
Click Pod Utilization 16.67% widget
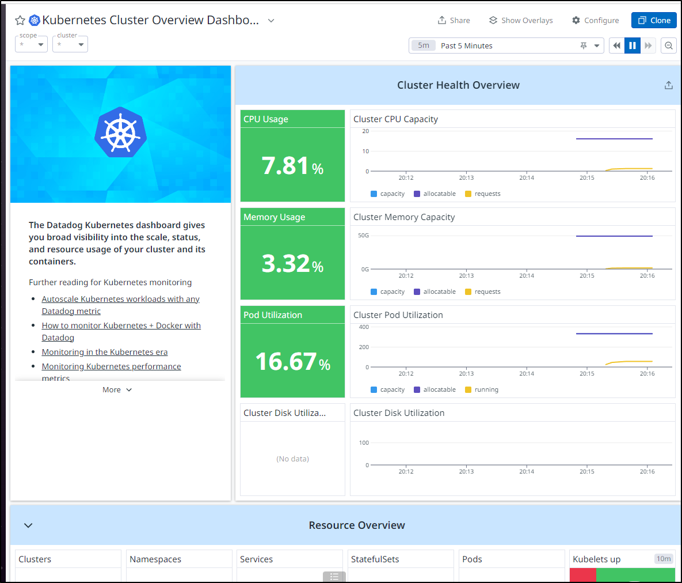pos(292,352)
